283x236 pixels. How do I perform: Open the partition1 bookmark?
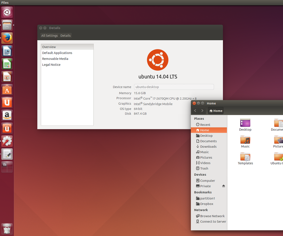click(x=208, y=198)
